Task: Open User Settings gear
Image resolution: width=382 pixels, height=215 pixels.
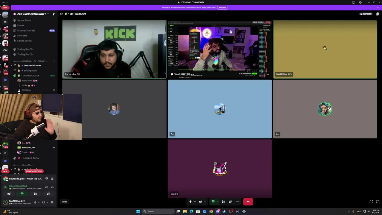Action: (x=52, y=202)
